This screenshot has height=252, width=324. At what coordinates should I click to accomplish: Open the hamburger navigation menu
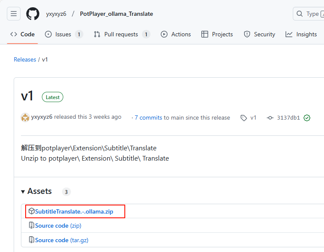[14, 14]
